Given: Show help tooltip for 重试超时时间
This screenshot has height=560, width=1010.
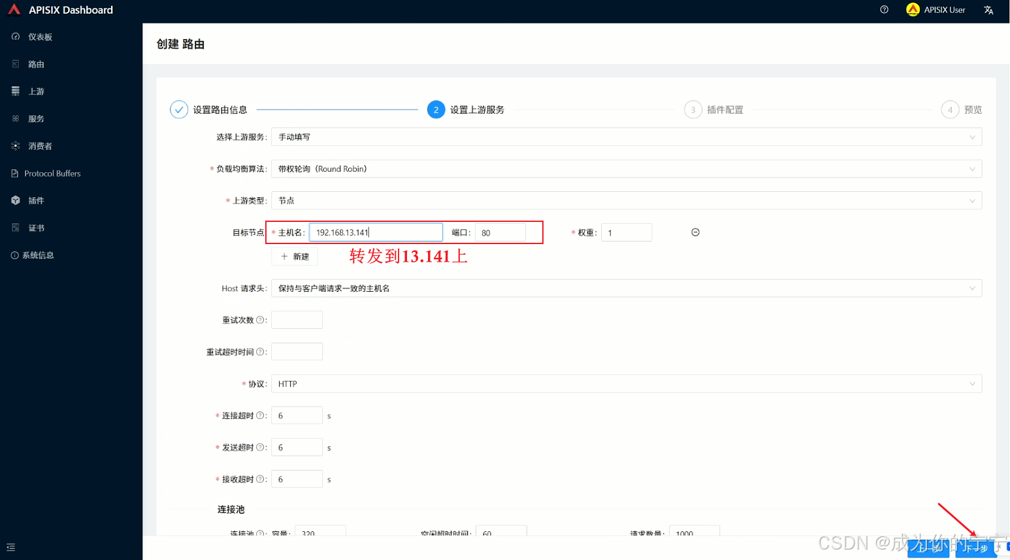Looking at the screenshot, I should click(x=260, y=352).
